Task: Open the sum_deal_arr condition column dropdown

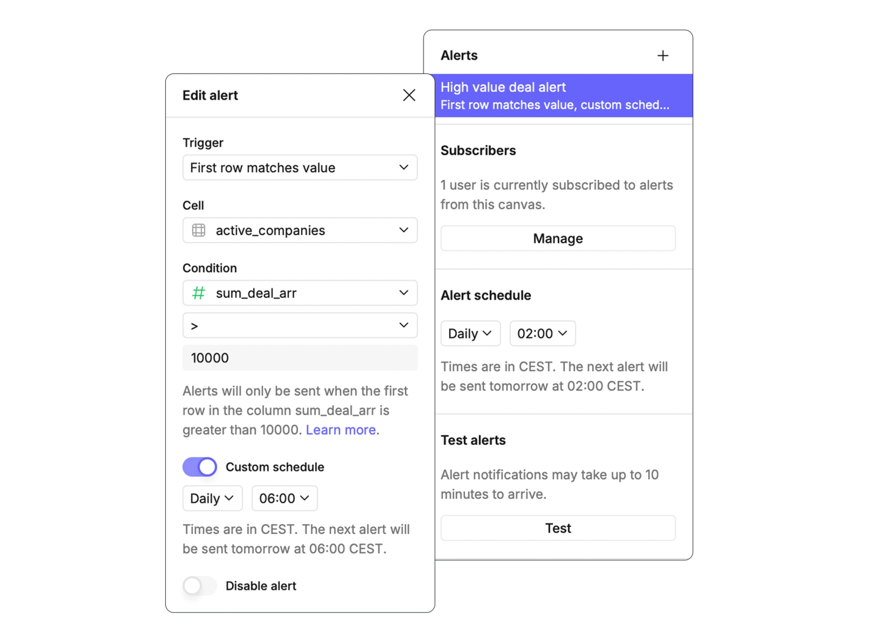Action: [300, 293]
